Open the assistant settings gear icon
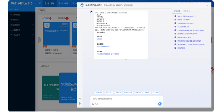The image size is (214, 112). coord(80,103)
